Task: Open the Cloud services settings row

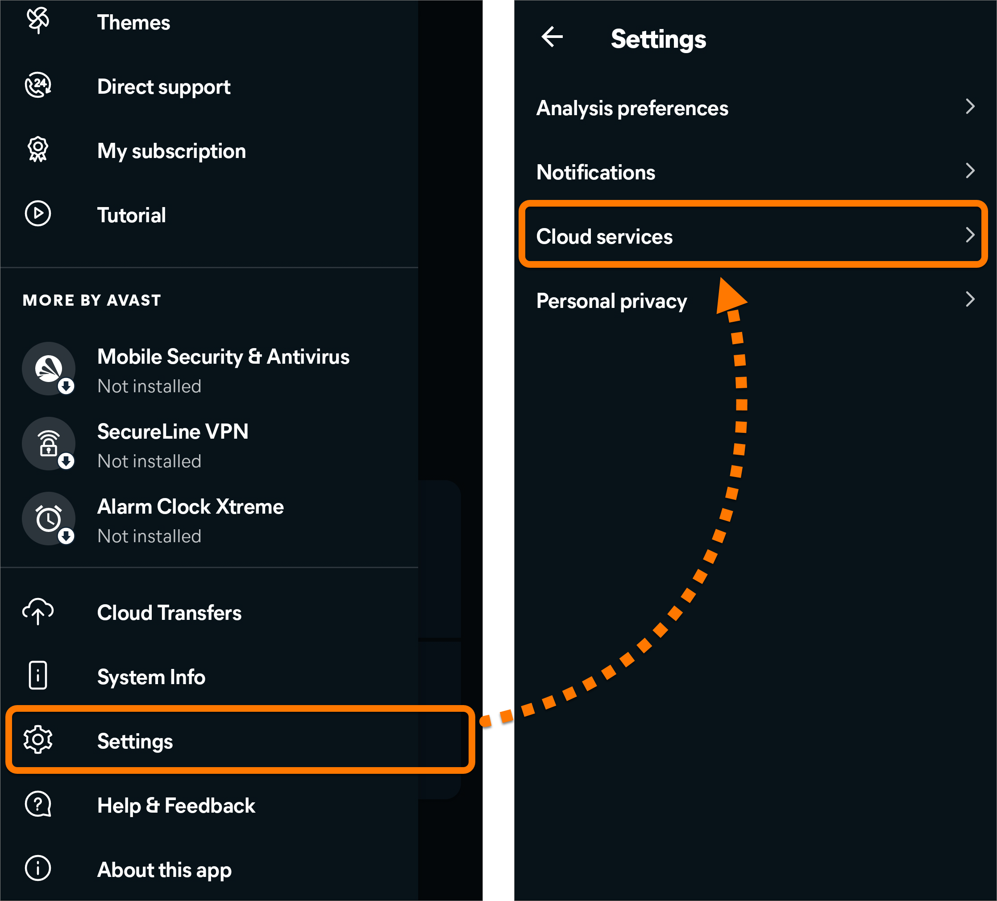Action: (x=753, y=234)
